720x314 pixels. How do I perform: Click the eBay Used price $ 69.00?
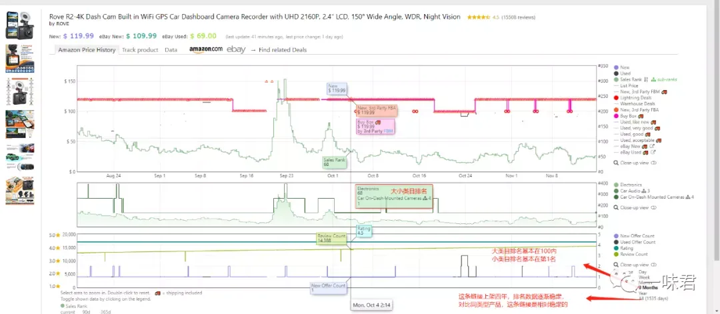pos(203,36)
